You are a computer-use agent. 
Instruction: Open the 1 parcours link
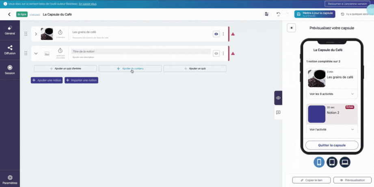35,15
